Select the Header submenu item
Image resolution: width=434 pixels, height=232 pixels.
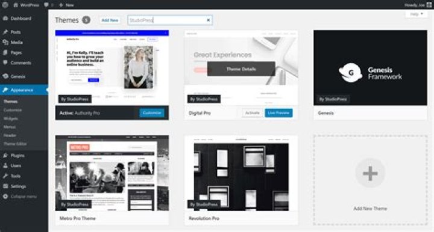coord(10,135)
